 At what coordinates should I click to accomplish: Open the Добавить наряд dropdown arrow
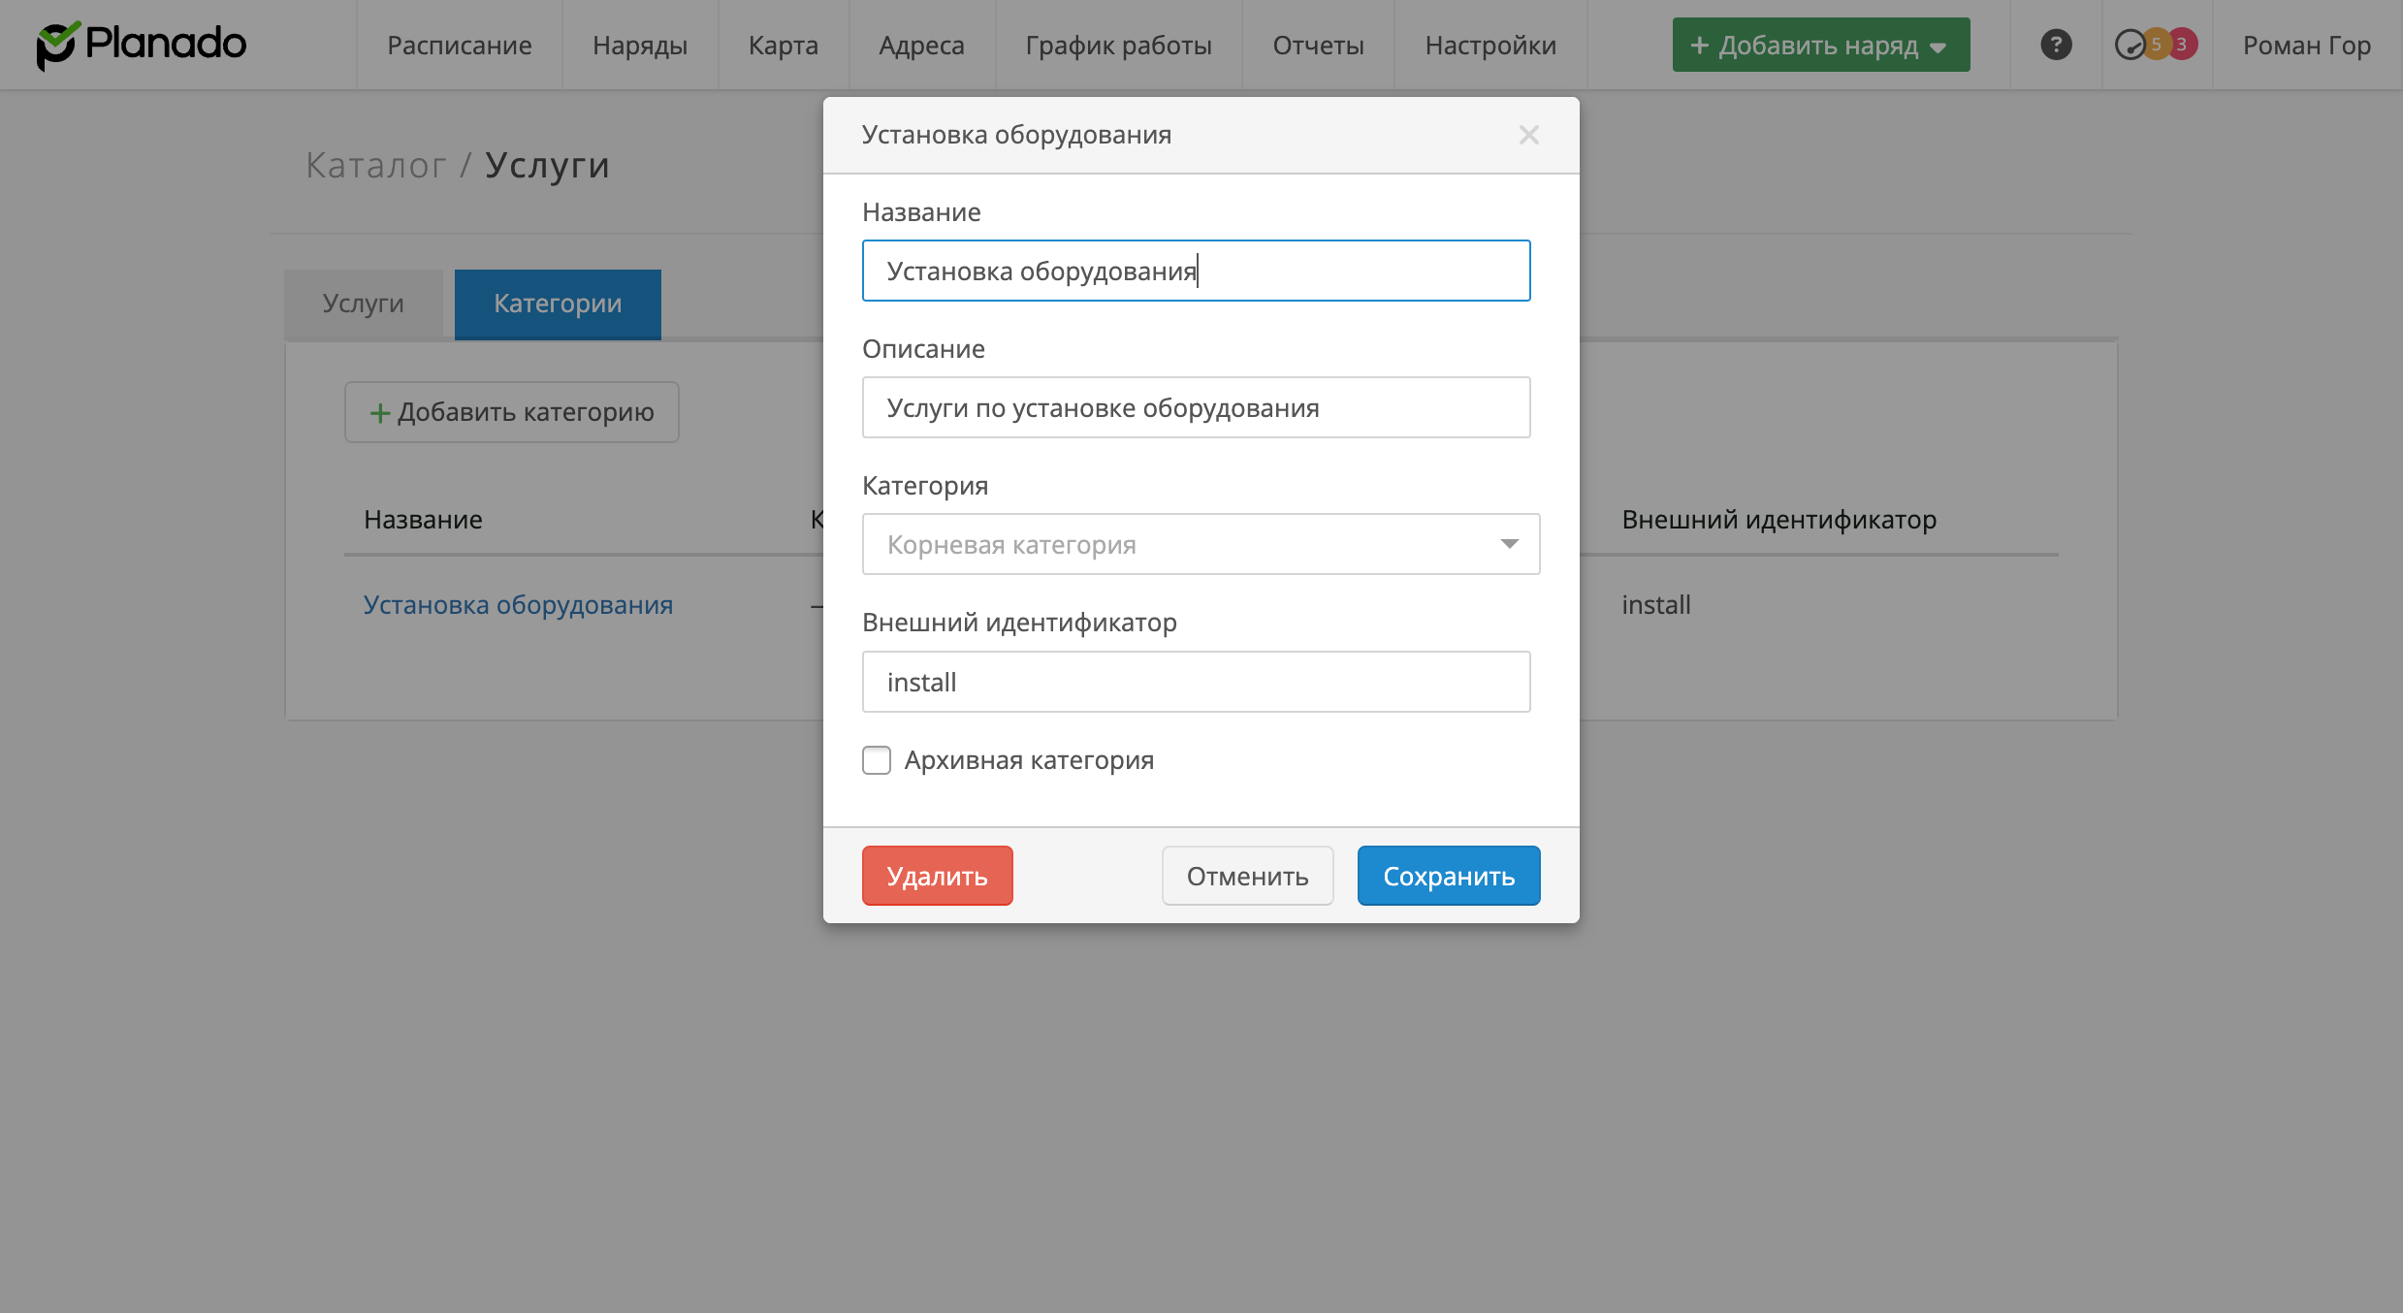1938,47
